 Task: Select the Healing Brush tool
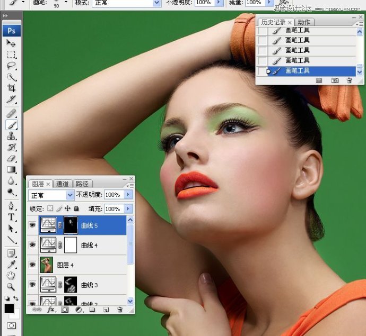(x=11, y=114)
